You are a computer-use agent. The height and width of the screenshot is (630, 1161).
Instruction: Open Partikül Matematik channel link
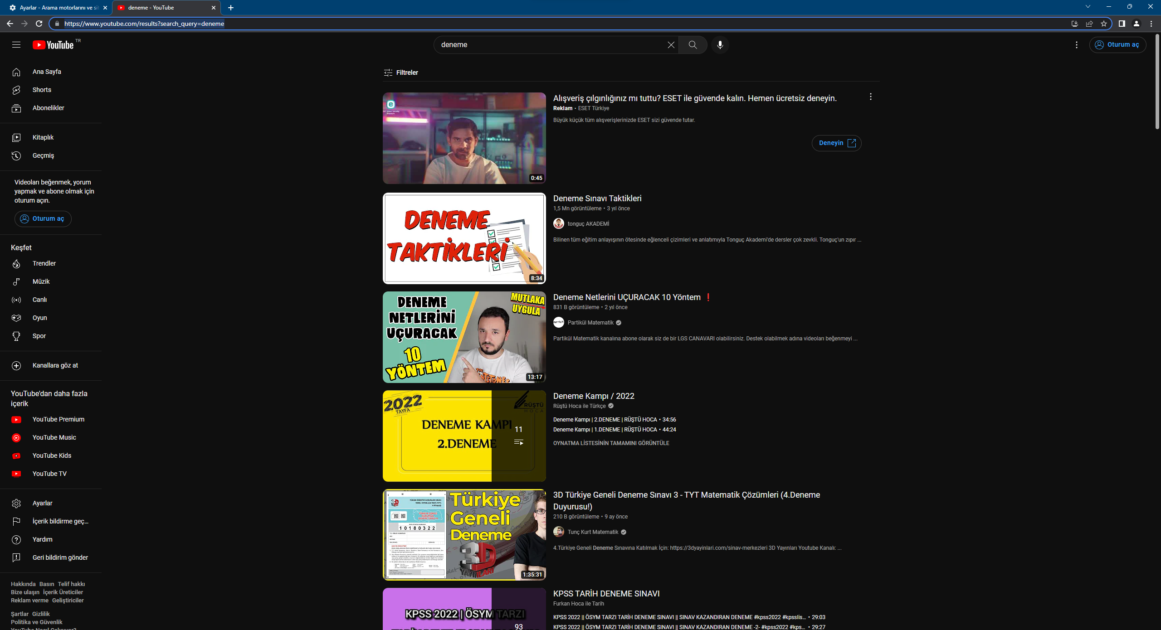(x=590, y=323)
